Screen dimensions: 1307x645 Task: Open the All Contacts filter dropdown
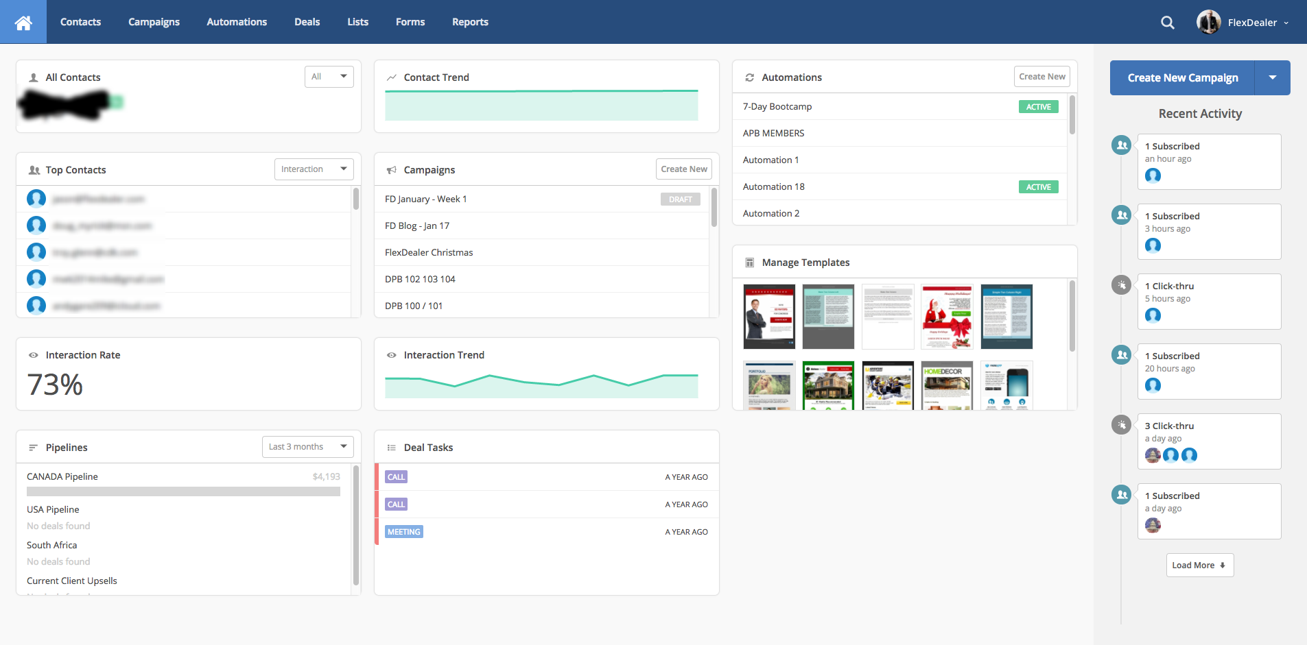click(329, 77)
